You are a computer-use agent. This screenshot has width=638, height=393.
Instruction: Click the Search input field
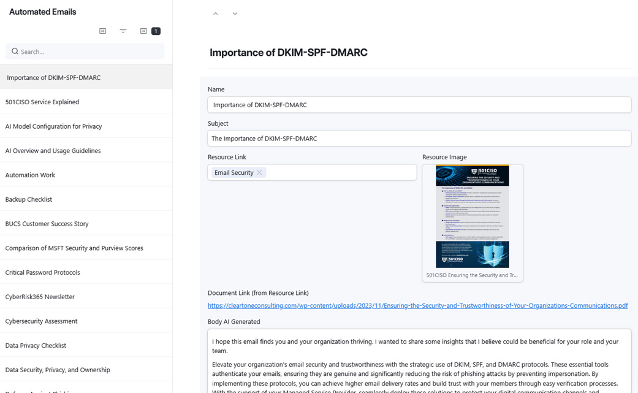click(x=89, y=52)
